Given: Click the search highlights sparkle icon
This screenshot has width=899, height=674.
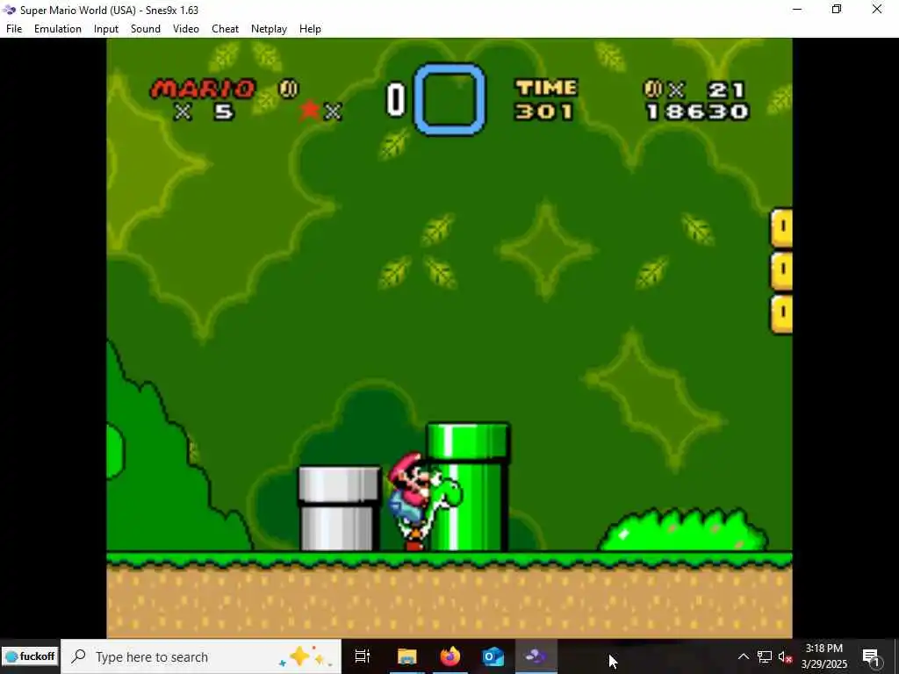Looking at the screenshot, I should (303, 656).
